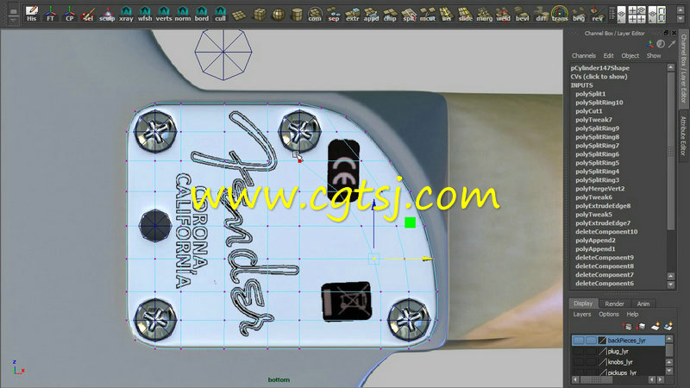Click the sep separate shelf icon
This screenshot has height=388, width=690.
pyautogui.click(x=334, y=14)
